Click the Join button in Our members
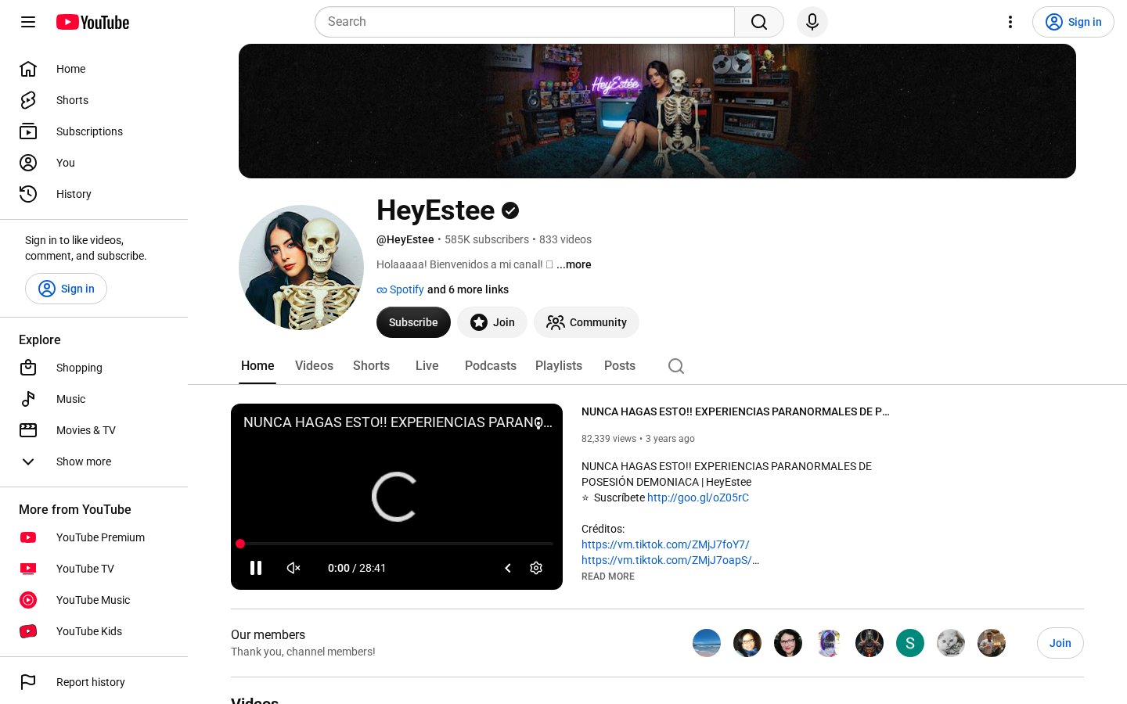The width and height of the screenshot is (1127, 704). click(1060, 643)
